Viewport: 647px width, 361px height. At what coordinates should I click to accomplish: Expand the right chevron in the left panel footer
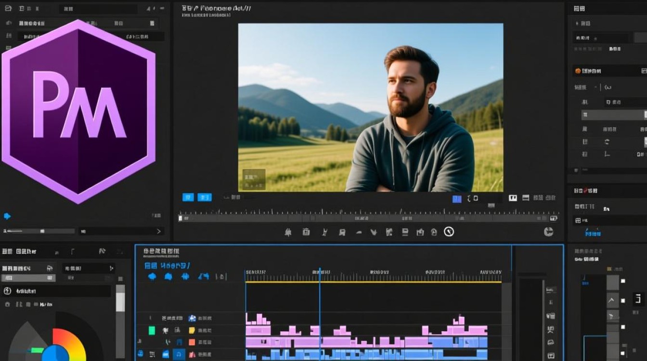click(159, 232)
